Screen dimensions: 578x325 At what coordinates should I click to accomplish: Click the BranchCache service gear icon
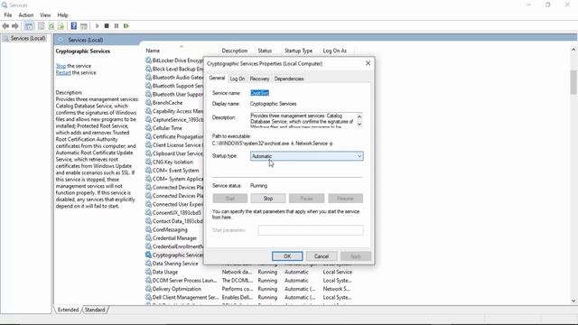[x=148, y=102]
